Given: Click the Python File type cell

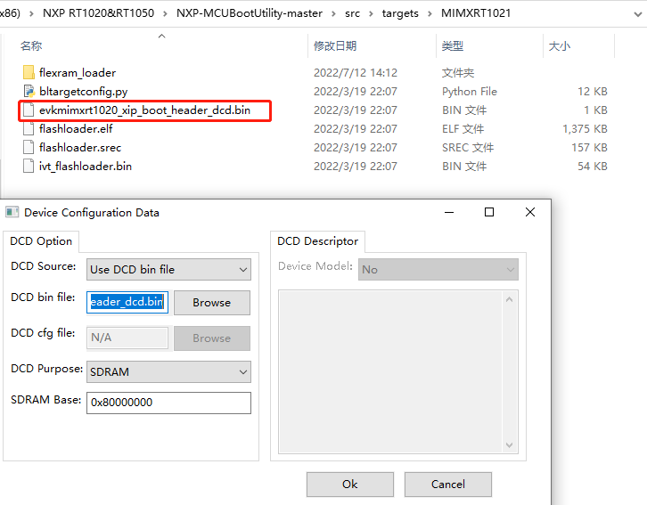Looking at the screenshot, I should pyautogui.click(x=469, y=91).
